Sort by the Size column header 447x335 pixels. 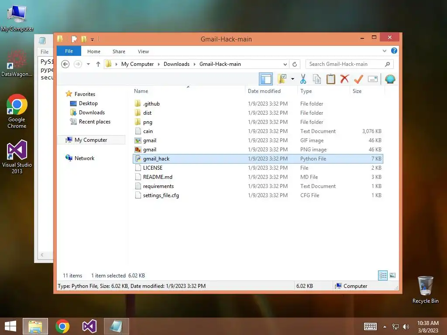[x=367, y=91]
